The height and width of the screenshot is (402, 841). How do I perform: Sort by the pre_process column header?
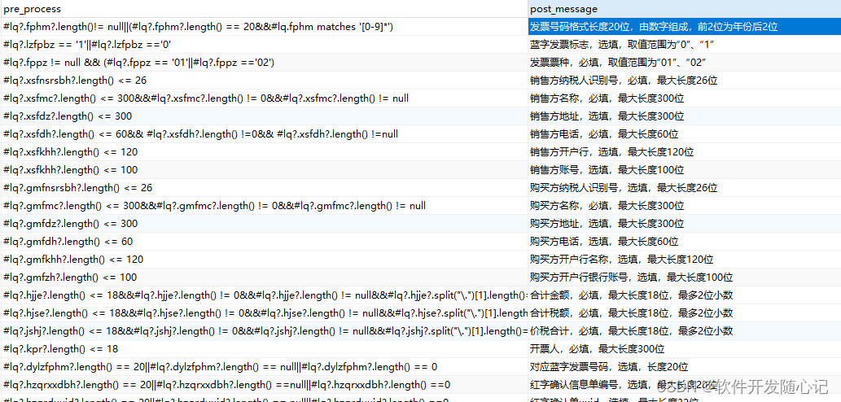(x=264, y=9)
